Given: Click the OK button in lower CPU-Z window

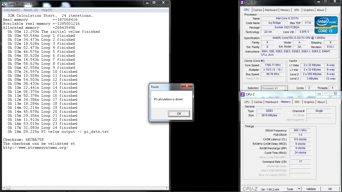Looking at the screenshot, I should pyautogui.click(x=330, y=189).
